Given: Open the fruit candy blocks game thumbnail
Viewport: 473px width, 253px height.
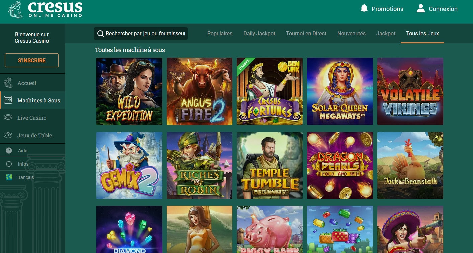Looking at the screenshot, I should point(340,229).
